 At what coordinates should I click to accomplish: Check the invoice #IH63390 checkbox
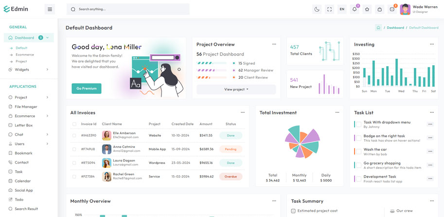(x=74, y=136)
